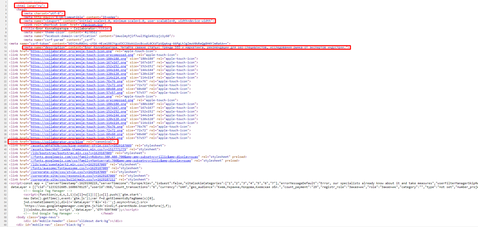Open the blog-speaker-style.css stylesheet link

coord(81,145)
